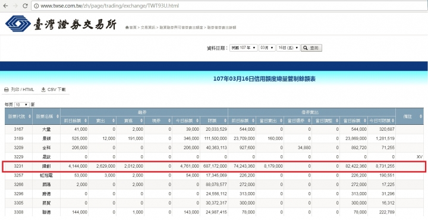Sort by 當日賣出 column arrows
Image resolution: width=428 pixels, height=220 pixels.
pyautogui.click(x=281, y=121)
